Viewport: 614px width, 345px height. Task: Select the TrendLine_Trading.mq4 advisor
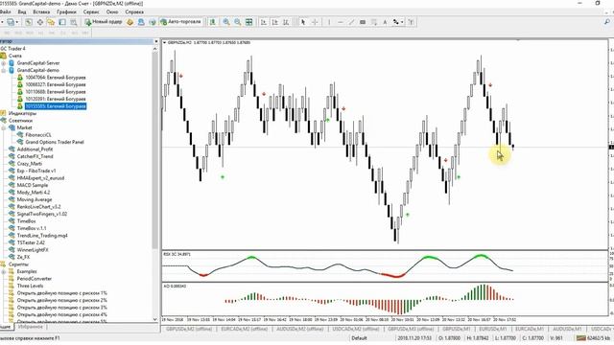click(x=42, y=236)
